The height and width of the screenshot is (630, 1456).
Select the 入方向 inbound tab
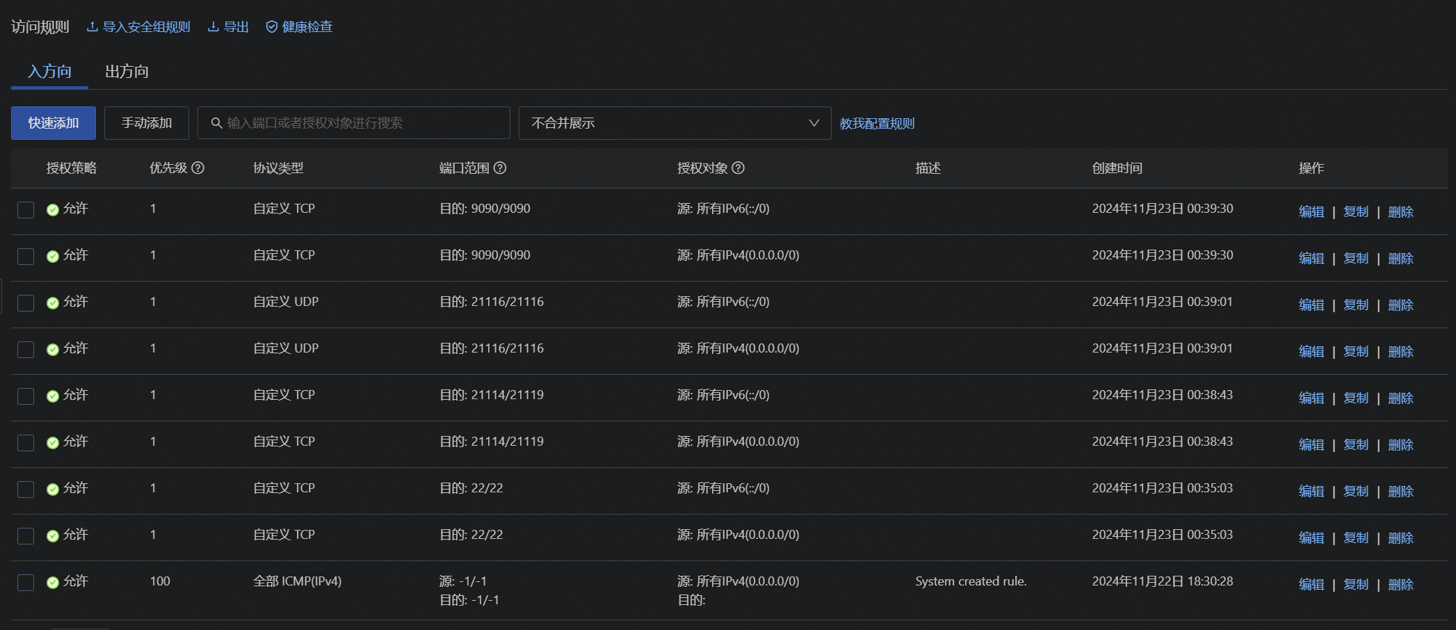49,72
